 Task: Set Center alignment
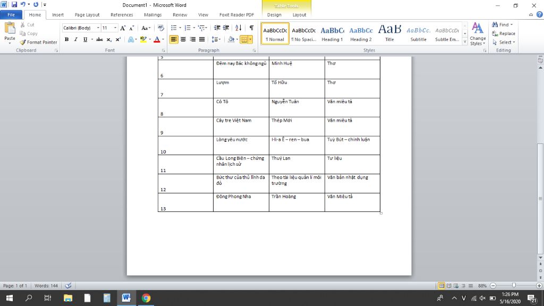[x=183, y=39]
